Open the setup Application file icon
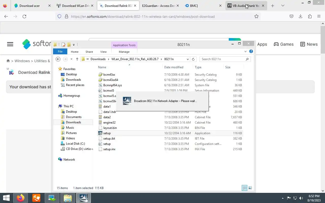 [x=100, y=133]
